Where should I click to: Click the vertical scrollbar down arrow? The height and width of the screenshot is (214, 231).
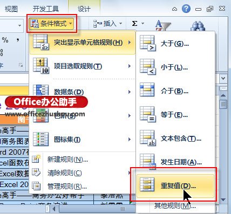(223, 199)
